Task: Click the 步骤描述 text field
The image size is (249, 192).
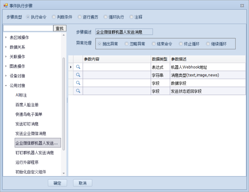Action: pyautogui.click(x=124, y=32)
